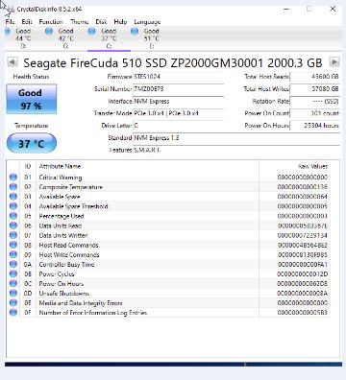
Task: Click the 37 °C temperature button
Action: coord(32,143)
